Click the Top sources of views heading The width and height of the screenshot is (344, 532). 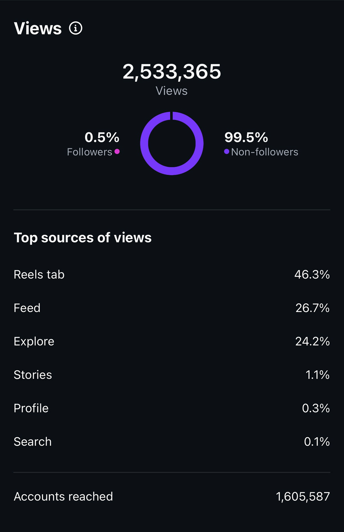[83, 238]
